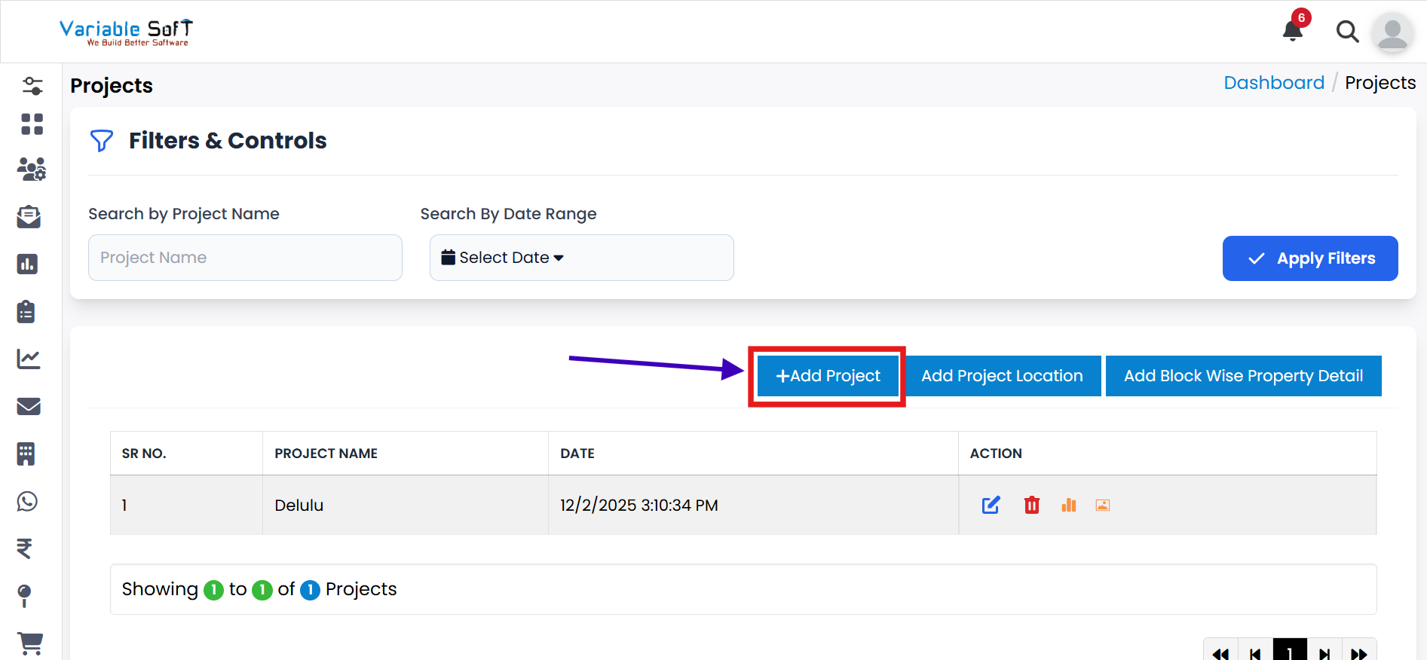
Task: Open the user profile avatar
Action: pos(1392,33)
